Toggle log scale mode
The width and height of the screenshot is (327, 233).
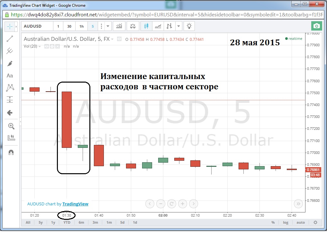286,222
